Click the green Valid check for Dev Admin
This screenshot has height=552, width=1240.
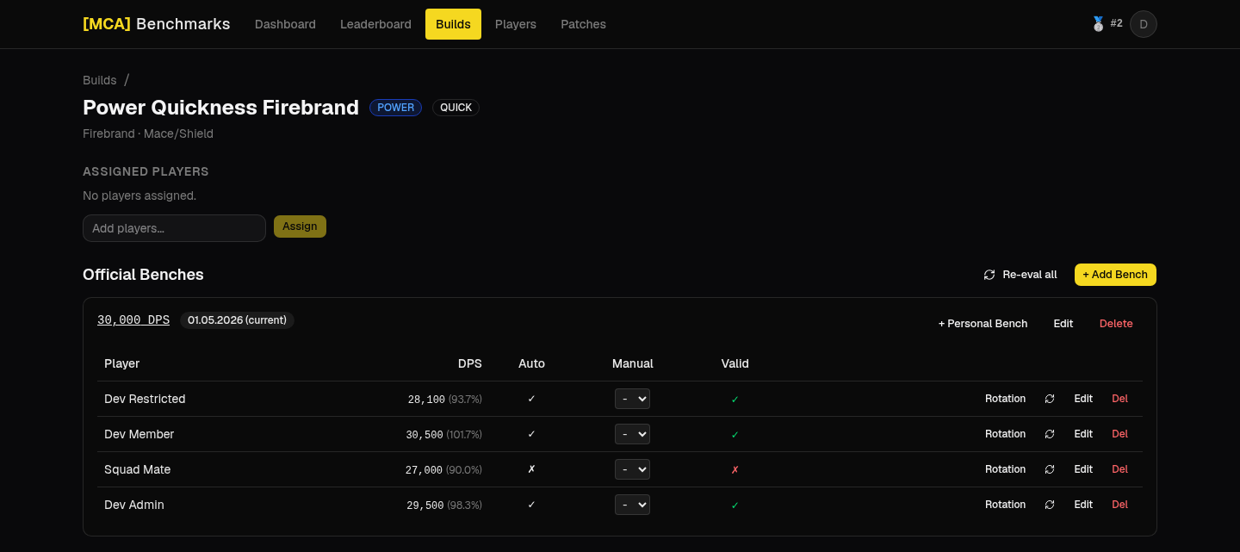pos(735,505)
